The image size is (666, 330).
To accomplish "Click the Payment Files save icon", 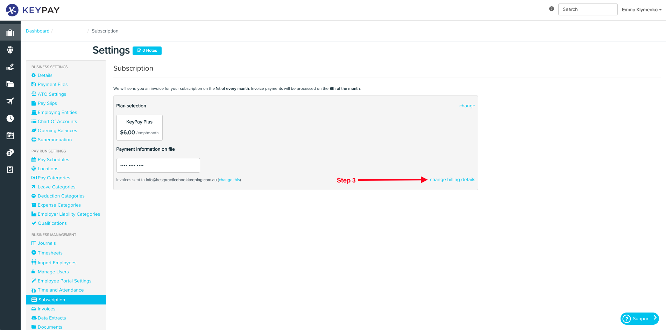I will tap(34, 84).
